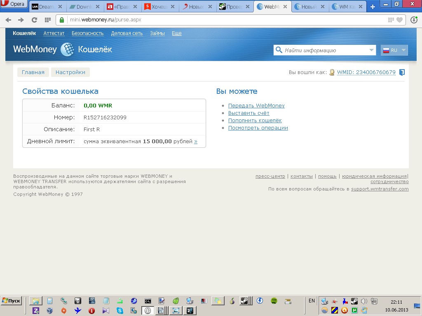422x316 pixels.
Task: Open юридическая информация footer link
Action: tap(374, 176)
